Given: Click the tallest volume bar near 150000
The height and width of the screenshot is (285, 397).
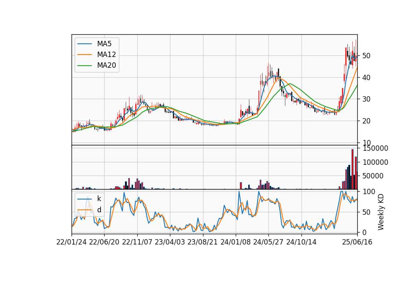Looking at the screenshot, I should (352, 169).
